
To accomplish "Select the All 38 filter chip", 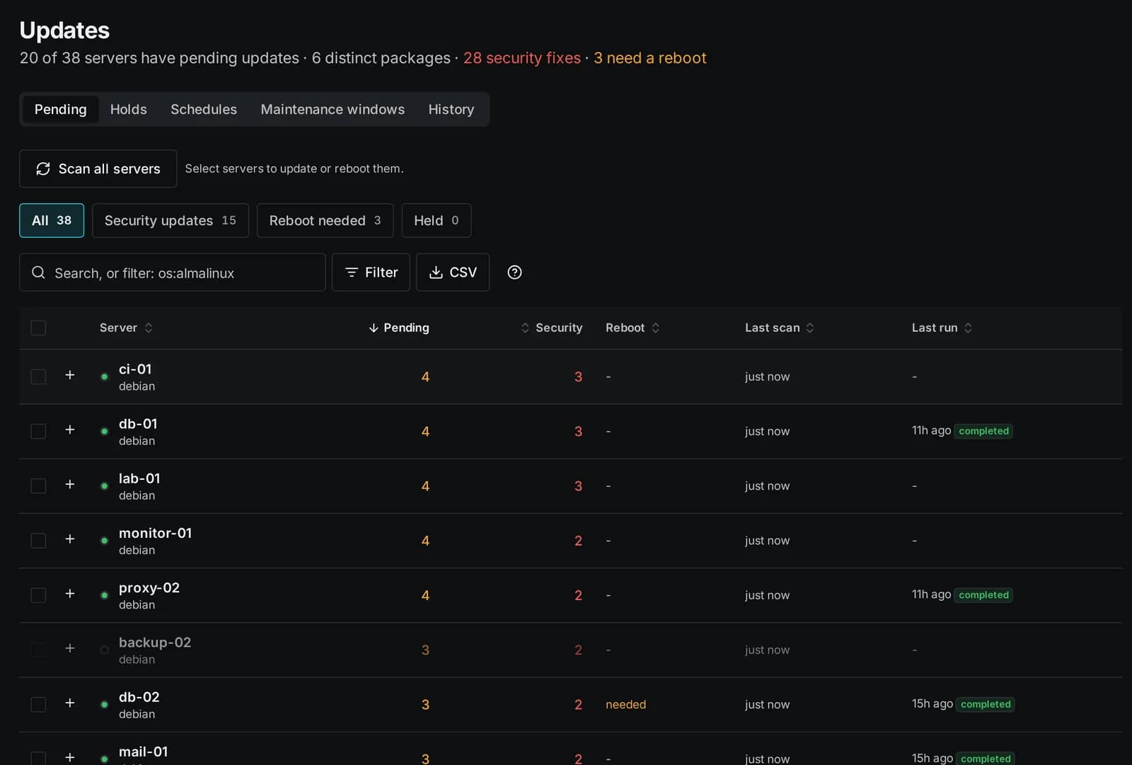I will [52, 221].
